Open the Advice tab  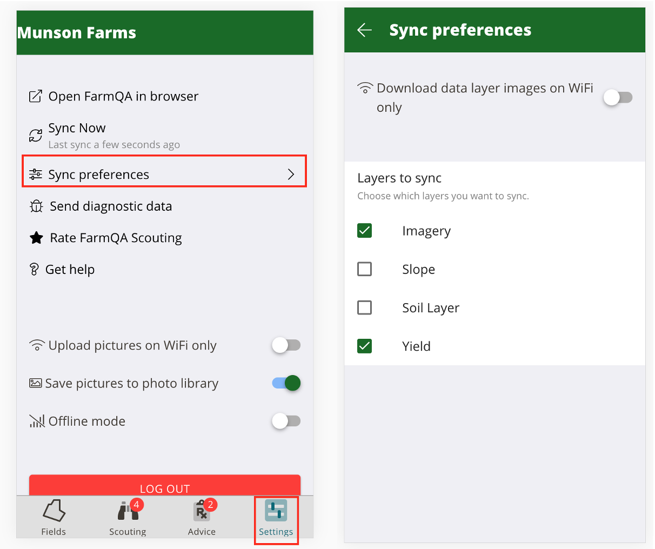(x=202, y=518)
